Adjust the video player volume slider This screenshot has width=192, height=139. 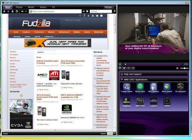pos(185,68)
